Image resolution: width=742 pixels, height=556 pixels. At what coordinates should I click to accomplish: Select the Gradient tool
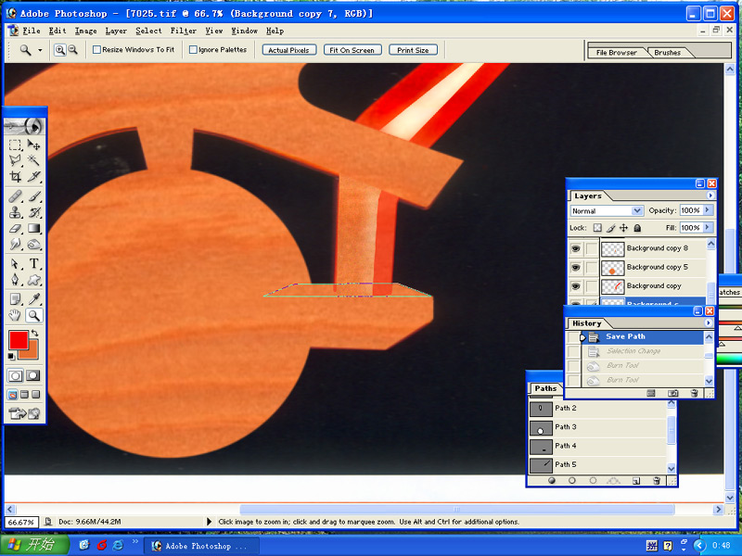pos(33,228)
